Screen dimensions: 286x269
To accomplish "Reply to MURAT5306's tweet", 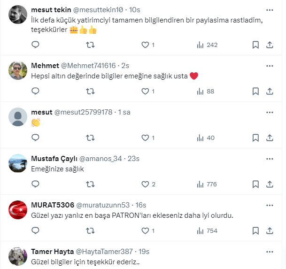I will (35, 231).
